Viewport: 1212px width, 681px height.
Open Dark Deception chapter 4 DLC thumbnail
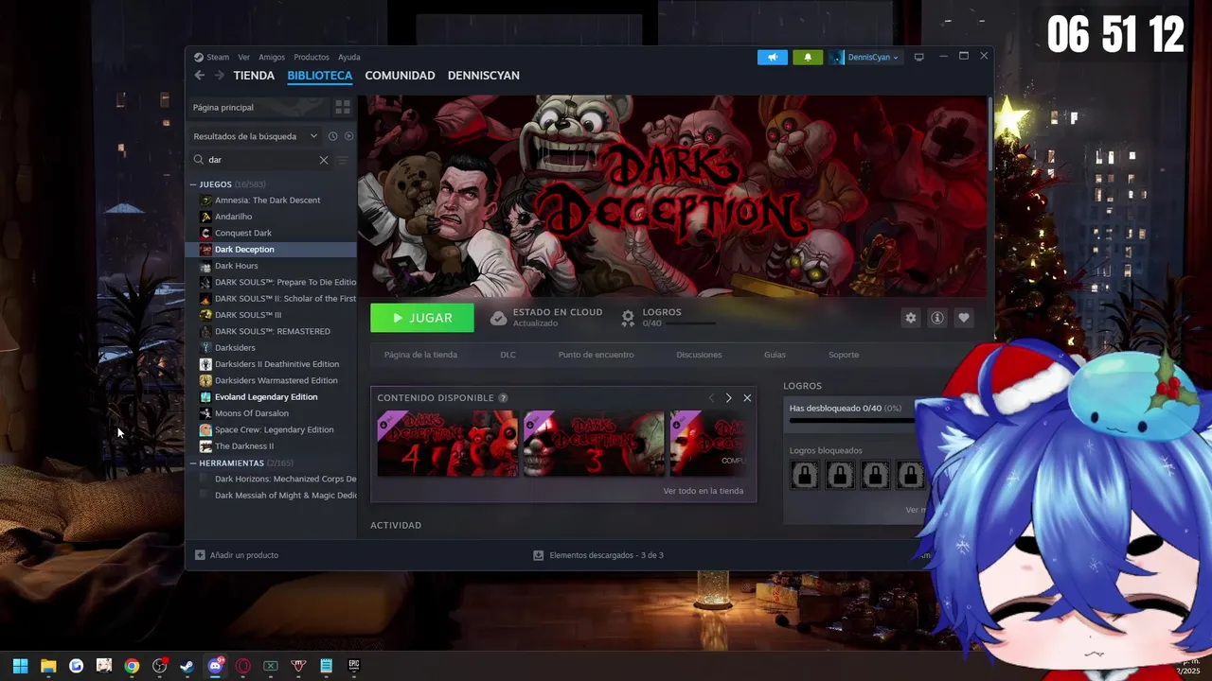point(448,444)
